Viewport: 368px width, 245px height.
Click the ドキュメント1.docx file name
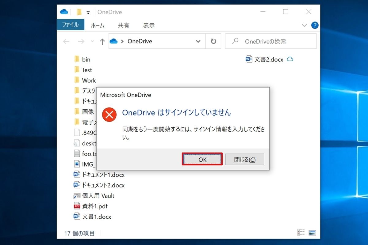coord(103,175)
